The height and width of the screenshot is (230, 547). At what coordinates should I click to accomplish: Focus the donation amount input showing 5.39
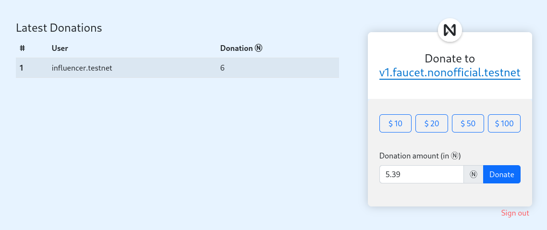[x=421, y=174]
